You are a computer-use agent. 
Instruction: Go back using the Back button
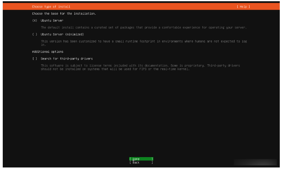click(141, 163)
